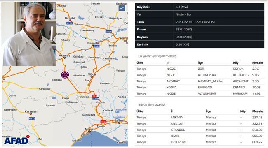
Task: Select the Derinlik 6.20 KM row
Action: tap(200, 44)
